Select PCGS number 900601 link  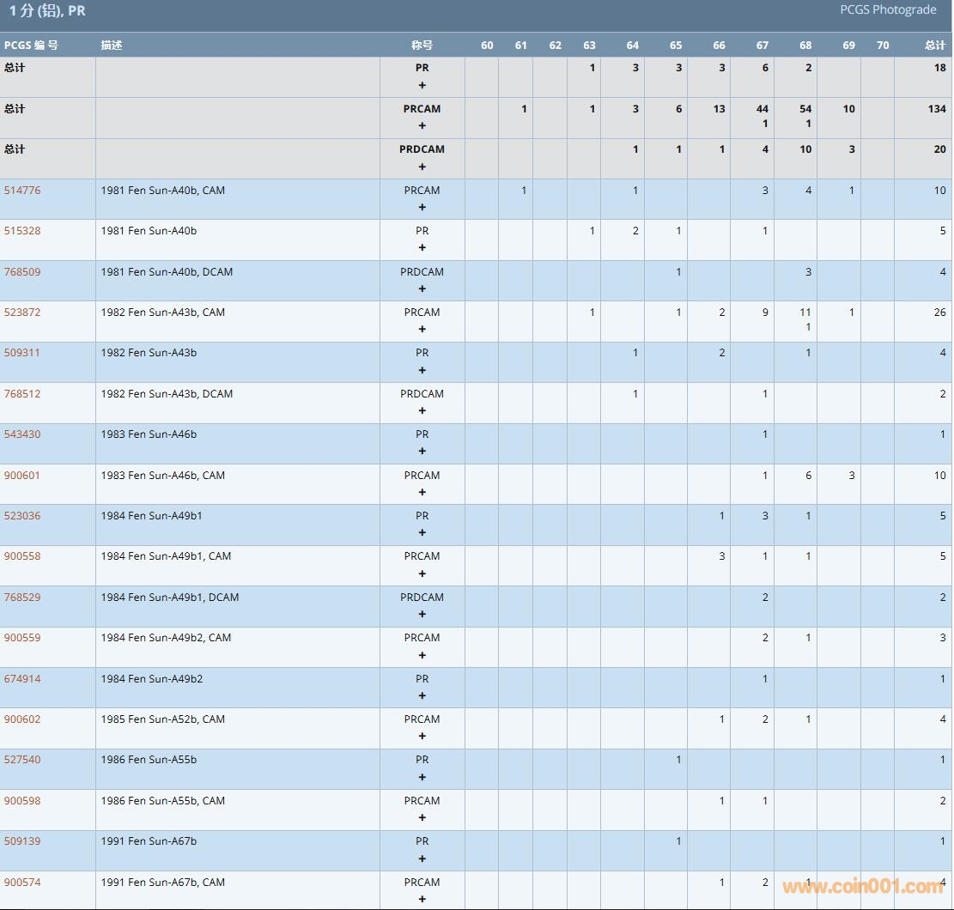point(22,476)
